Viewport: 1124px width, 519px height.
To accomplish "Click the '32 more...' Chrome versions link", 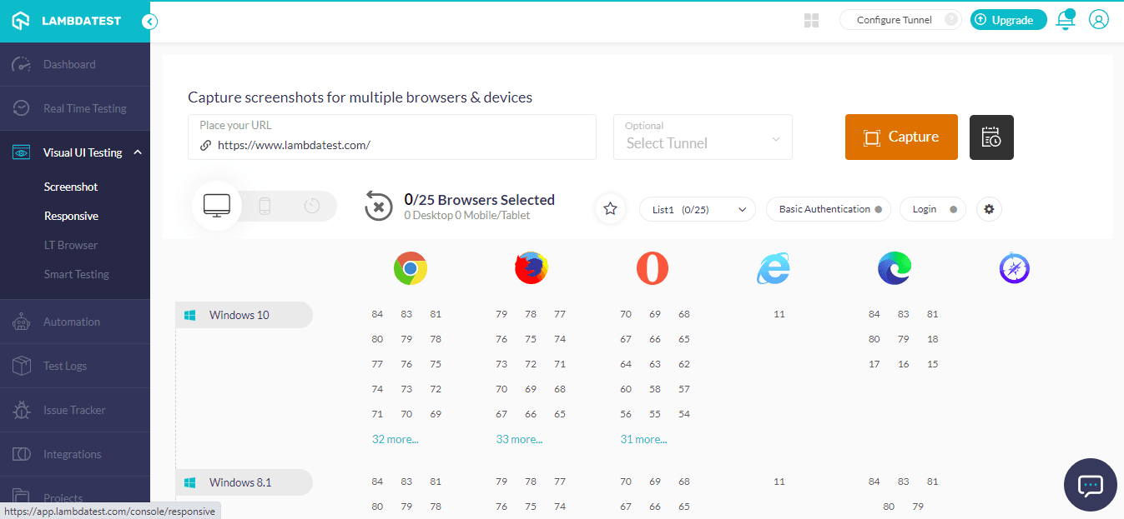I will pos(395,439).
